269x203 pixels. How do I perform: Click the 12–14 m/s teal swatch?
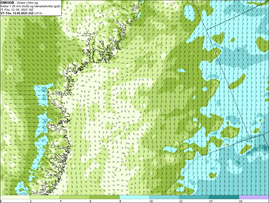(x=194, y=197)
